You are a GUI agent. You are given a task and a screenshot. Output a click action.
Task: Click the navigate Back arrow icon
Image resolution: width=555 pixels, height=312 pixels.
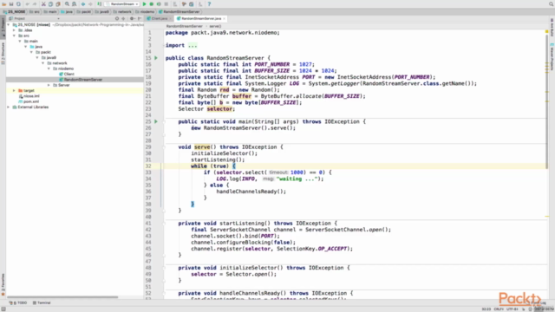click(83, 3)
